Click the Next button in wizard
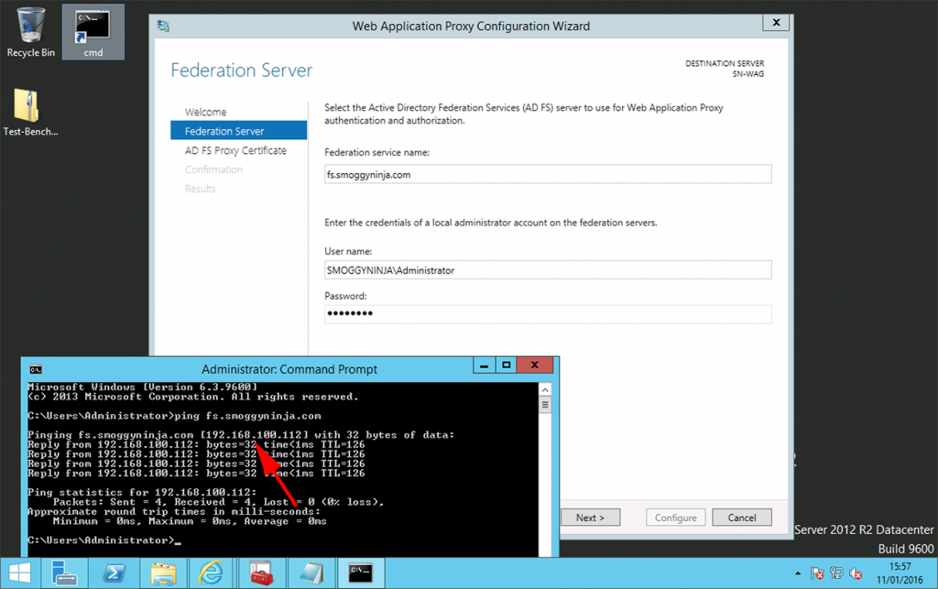This screenshot has width=938, height=589. click(x=590, y=518)
